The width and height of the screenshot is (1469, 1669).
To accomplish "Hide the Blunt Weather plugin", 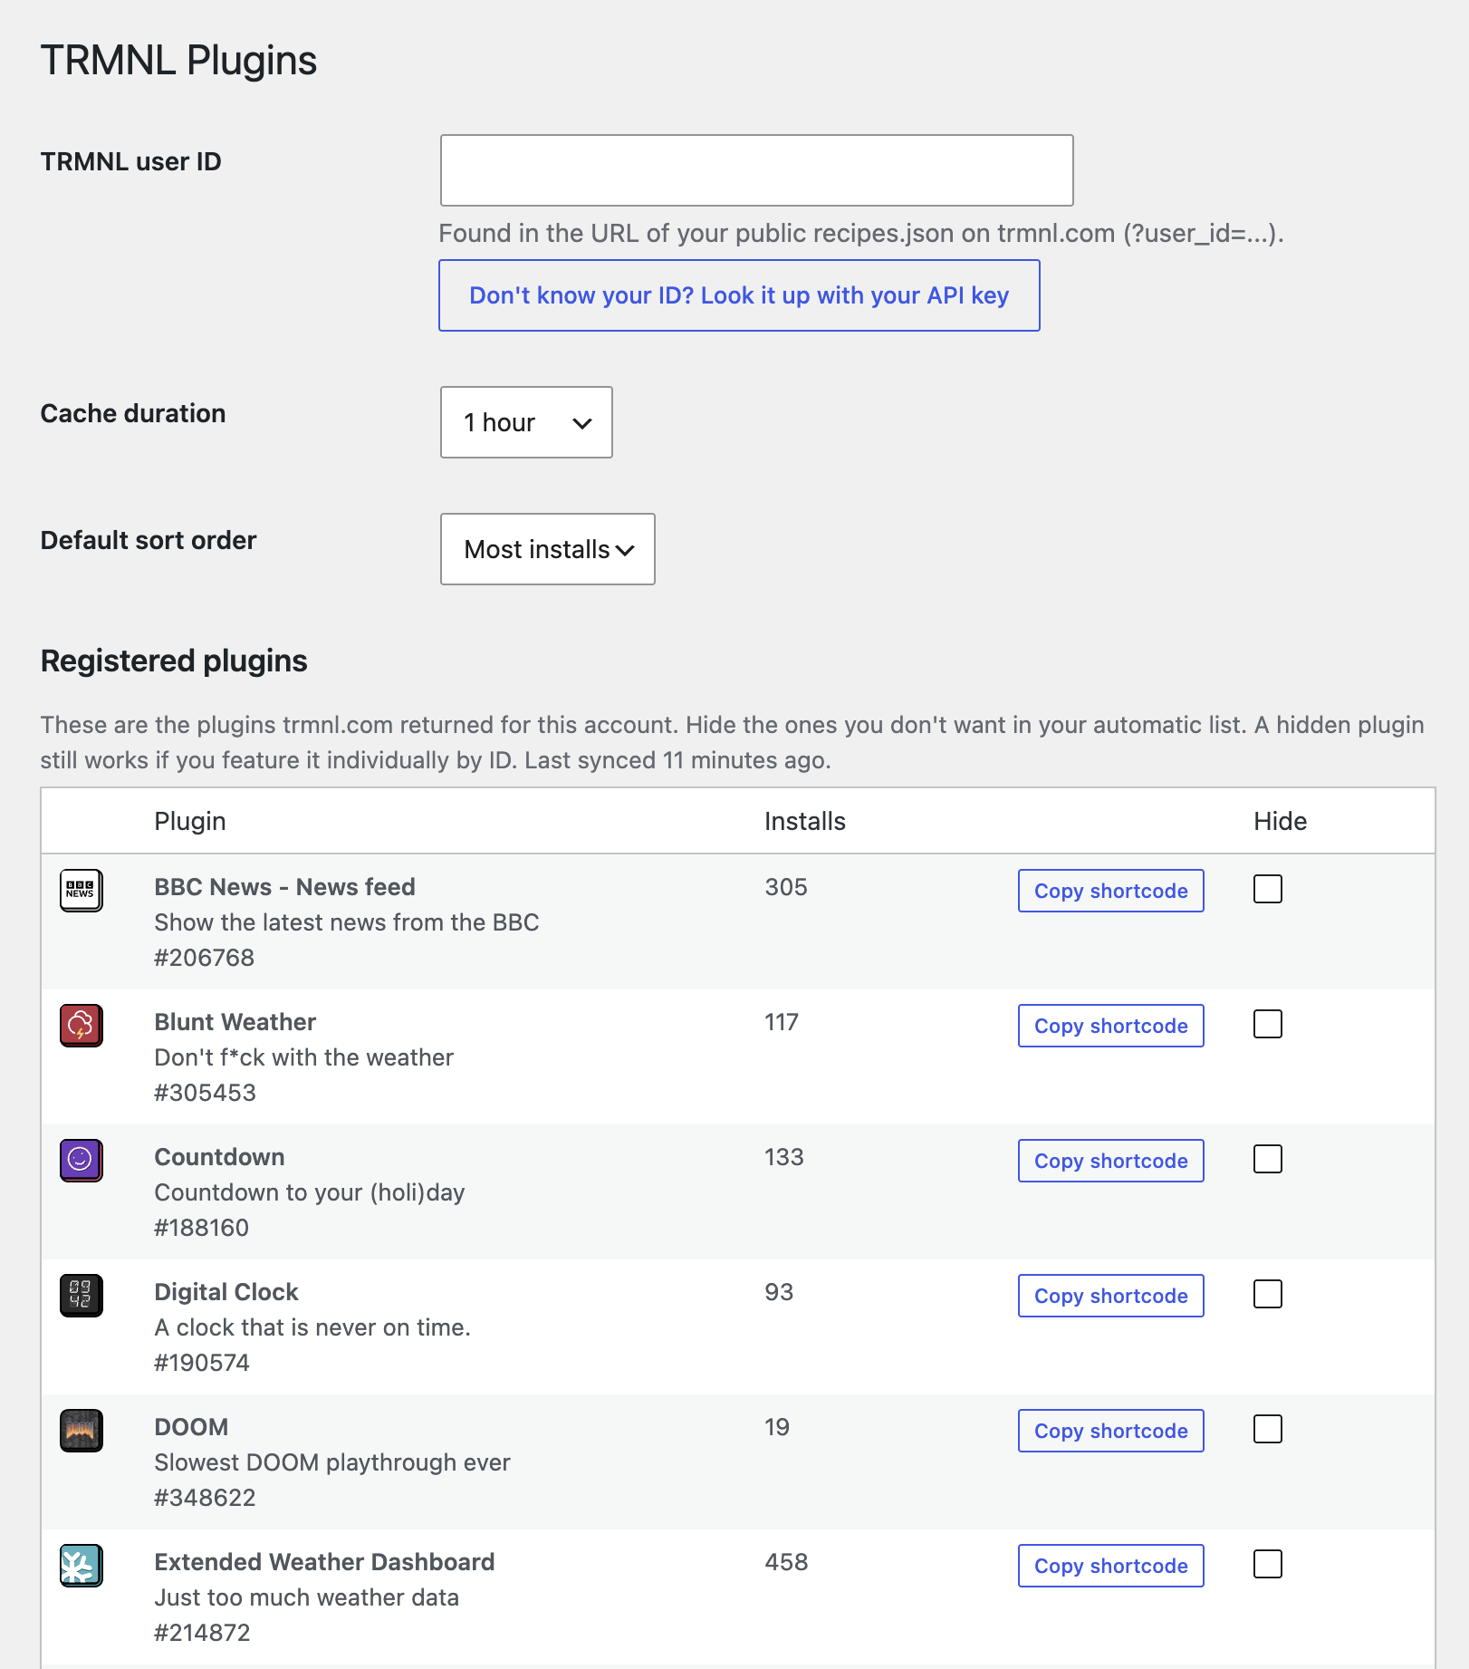I will pos(1268,1024).
